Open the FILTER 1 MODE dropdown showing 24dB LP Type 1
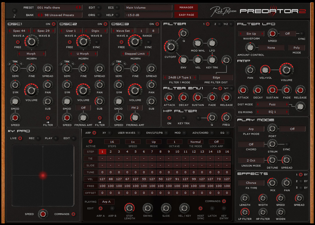 pos(180,77)
